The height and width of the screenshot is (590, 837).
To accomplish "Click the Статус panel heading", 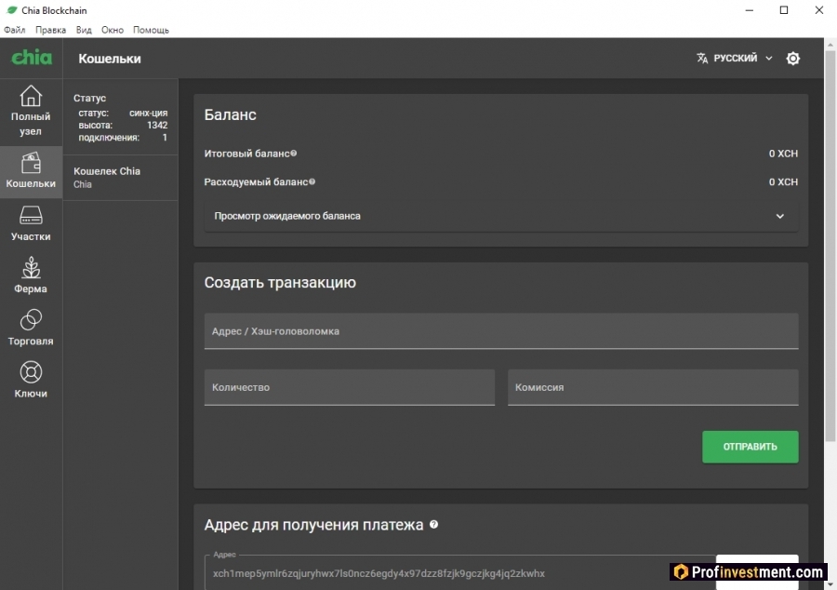I will [x=89, y=99].
